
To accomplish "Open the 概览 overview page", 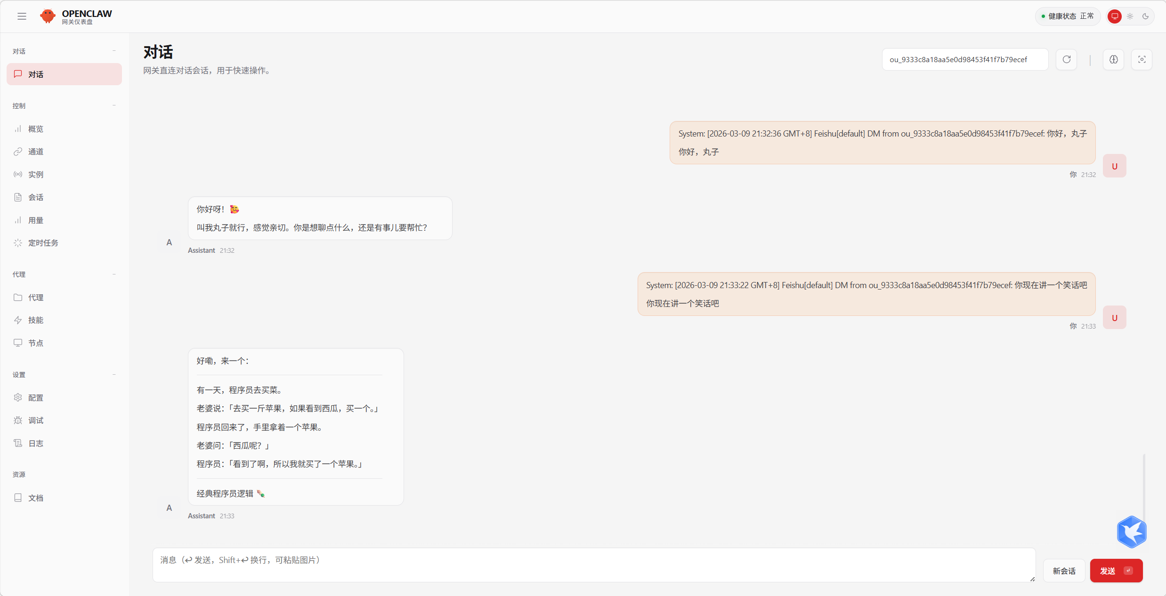I will point(36,129).
